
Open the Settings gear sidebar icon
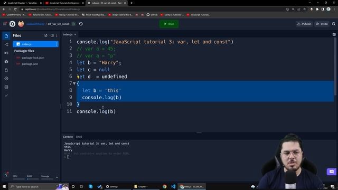(x=6, y=79)
